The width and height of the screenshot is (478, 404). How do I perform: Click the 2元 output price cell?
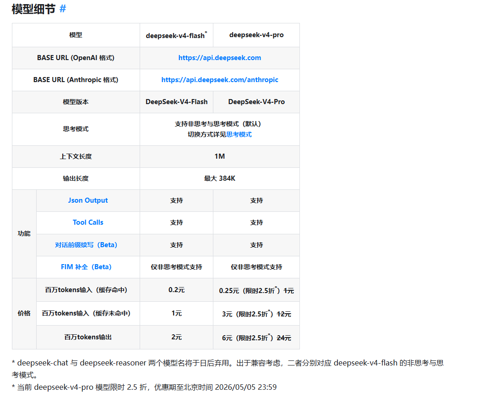coord(177,338)
